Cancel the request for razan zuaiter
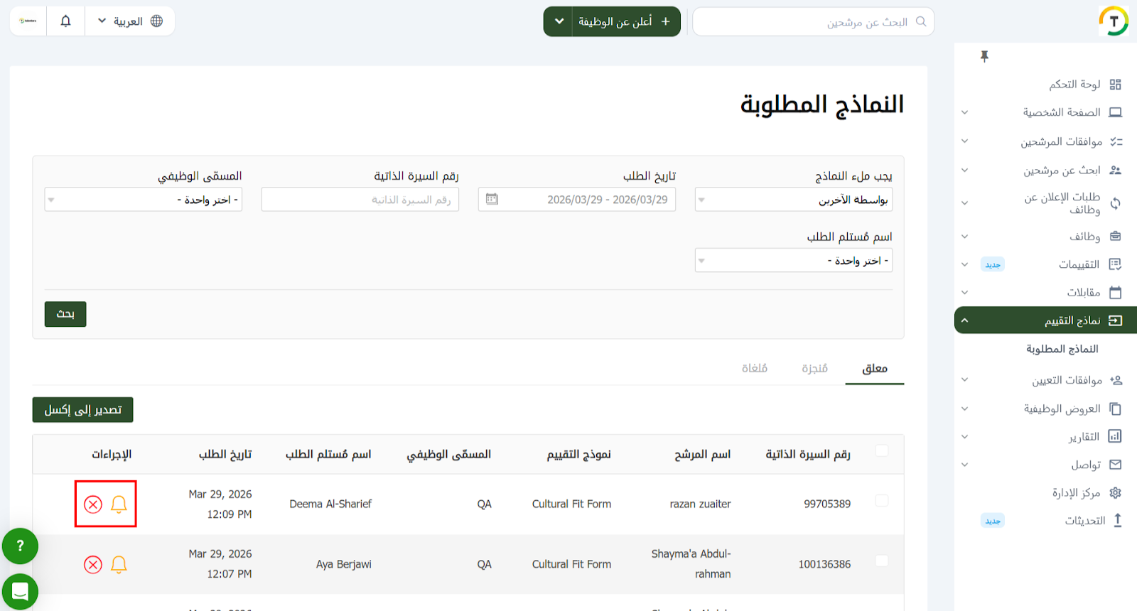 [x=93, y=504]
